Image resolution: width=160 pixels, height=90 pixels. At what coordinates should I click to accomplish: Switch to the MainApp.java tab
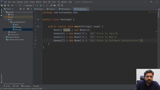[65, 9]
